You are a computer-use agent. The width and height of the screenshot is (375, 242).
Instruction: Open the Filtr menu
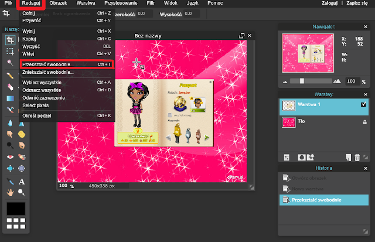pos(151,3)
